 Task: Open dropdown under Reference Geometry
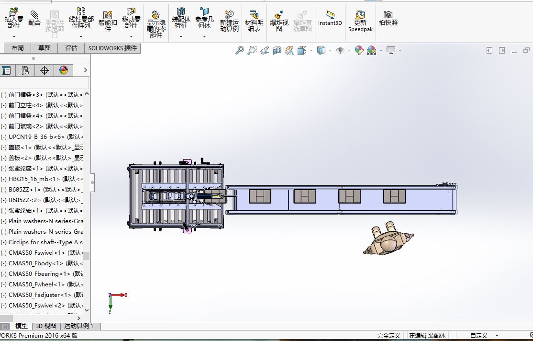pos(204,36)
